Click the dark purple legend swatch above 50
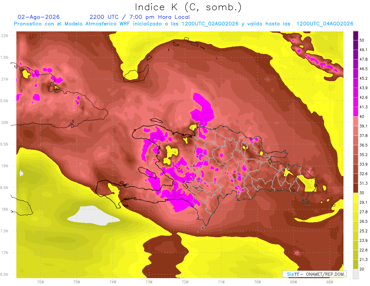 (356, 35)
